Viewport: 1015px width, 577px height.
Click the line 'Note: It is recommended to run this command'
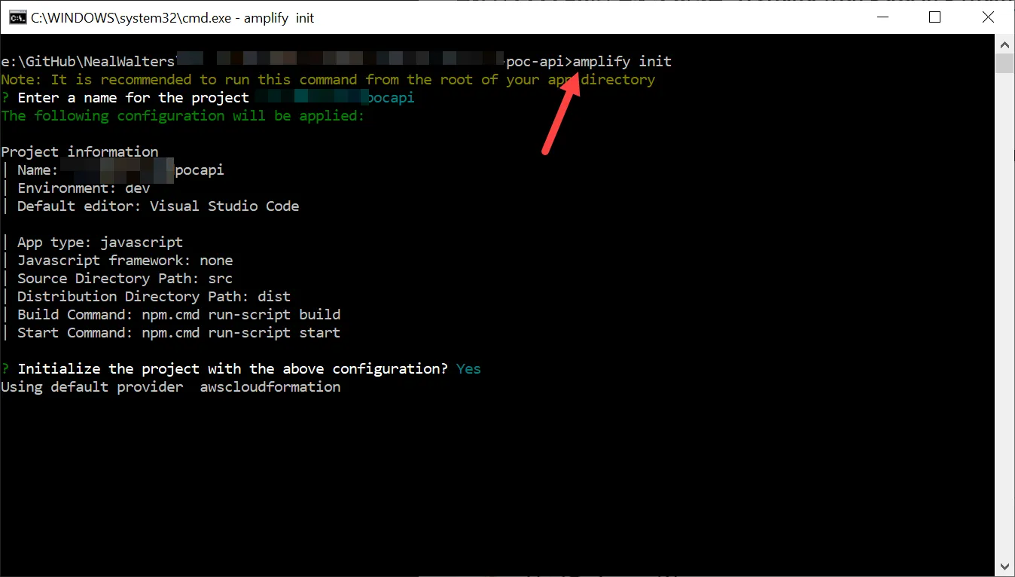[328, 80]
